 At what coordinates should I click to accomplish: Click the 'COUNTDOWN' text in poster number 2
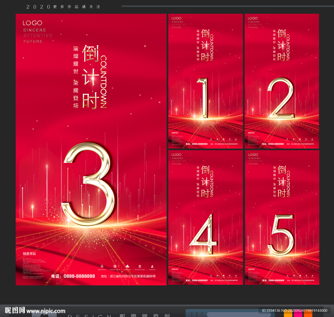[x=288, y=48]
